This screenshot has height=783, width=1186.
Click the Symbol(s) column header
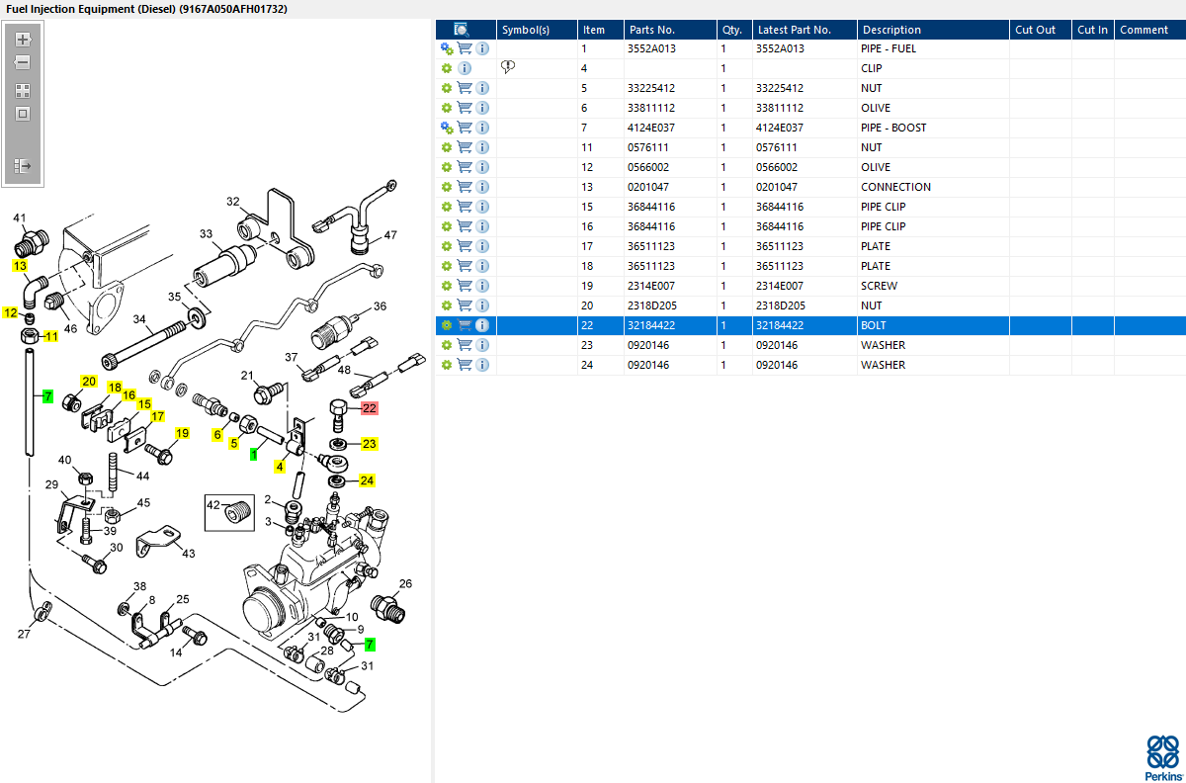(537, 30)
